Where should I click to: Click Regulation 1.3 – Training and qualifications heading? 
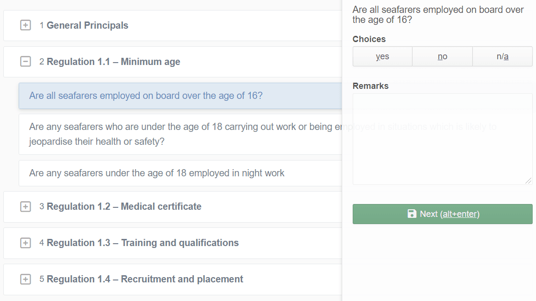pos(143,243)
